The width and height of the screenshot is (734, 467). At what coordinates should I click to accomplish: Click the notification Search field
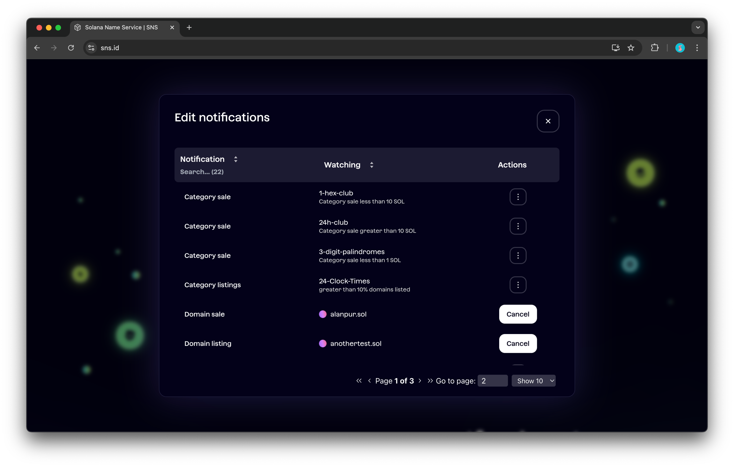point(202,172)
